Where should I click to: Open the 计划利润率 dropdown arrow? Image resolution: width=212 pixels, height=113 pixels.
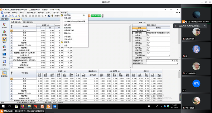[x=176, y=61]
